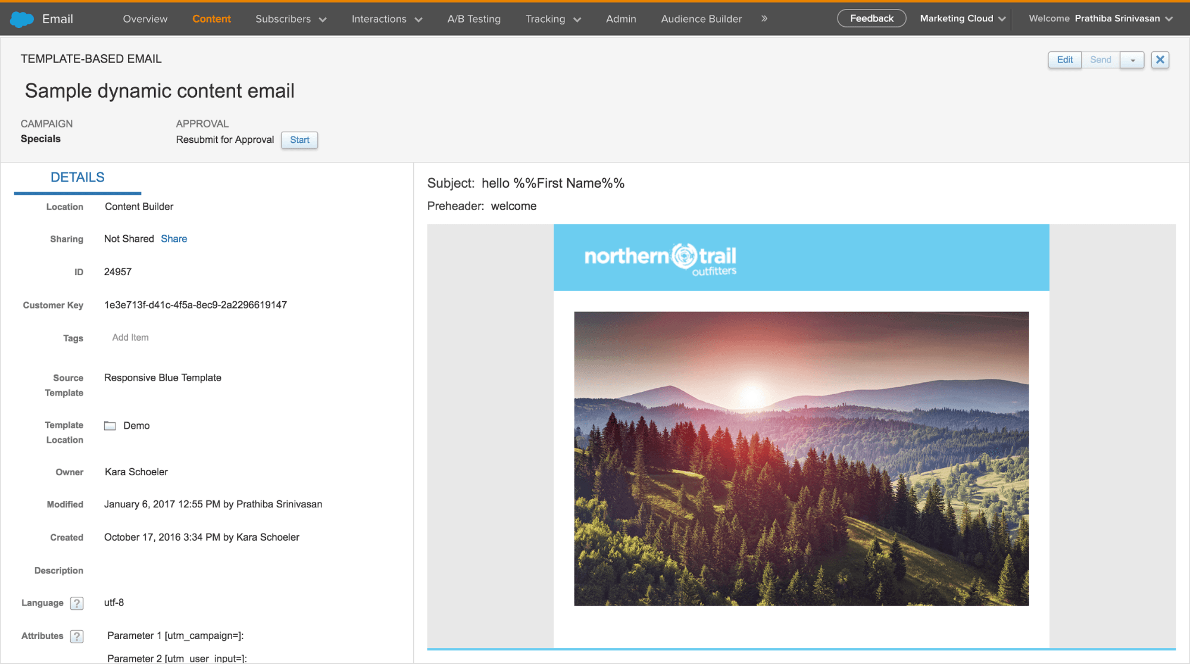Screen dimensions: 1190x664
Task: Click the Northern Trail Outfitters logo
Action: (660, 258)
